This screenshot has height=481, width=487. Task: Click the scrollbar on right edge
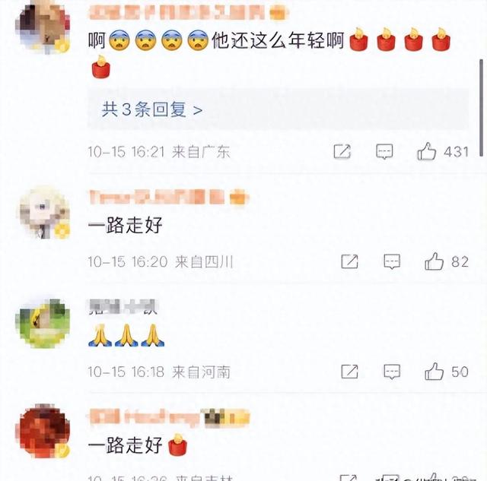pyautogui.click(x=481, y=109)
